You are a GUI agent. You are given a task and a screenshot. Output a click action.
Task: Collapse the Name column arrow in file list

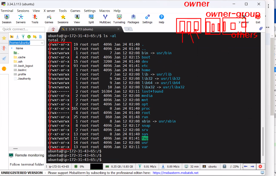coord(12,48)
